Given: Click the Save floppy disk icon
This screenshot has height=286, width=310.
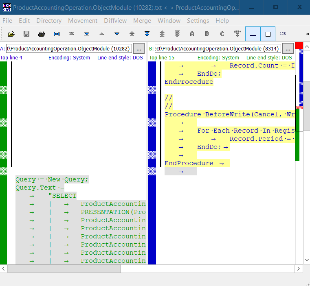Looking at the screenshot, I should click(x=26, y=34).
